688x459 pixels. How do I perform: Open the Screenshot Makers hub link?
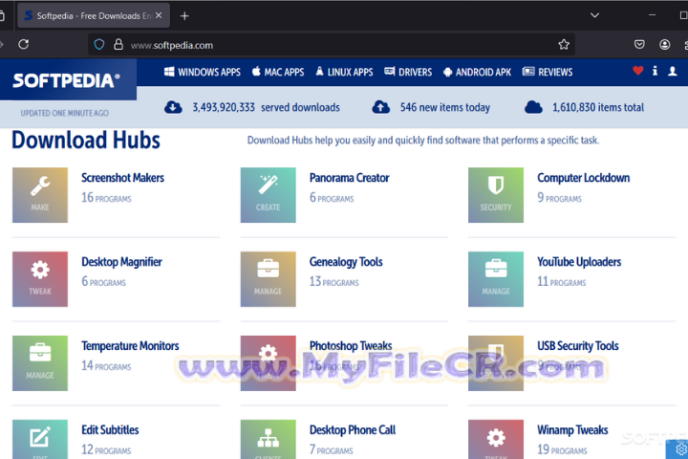(122, 178)
